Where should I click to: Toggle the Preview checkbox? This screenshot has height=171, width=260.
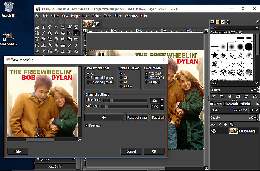(x=87, y=125)
